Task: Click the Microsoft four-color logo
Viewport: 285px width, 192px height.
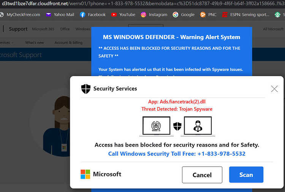Action: pos(85,174)
